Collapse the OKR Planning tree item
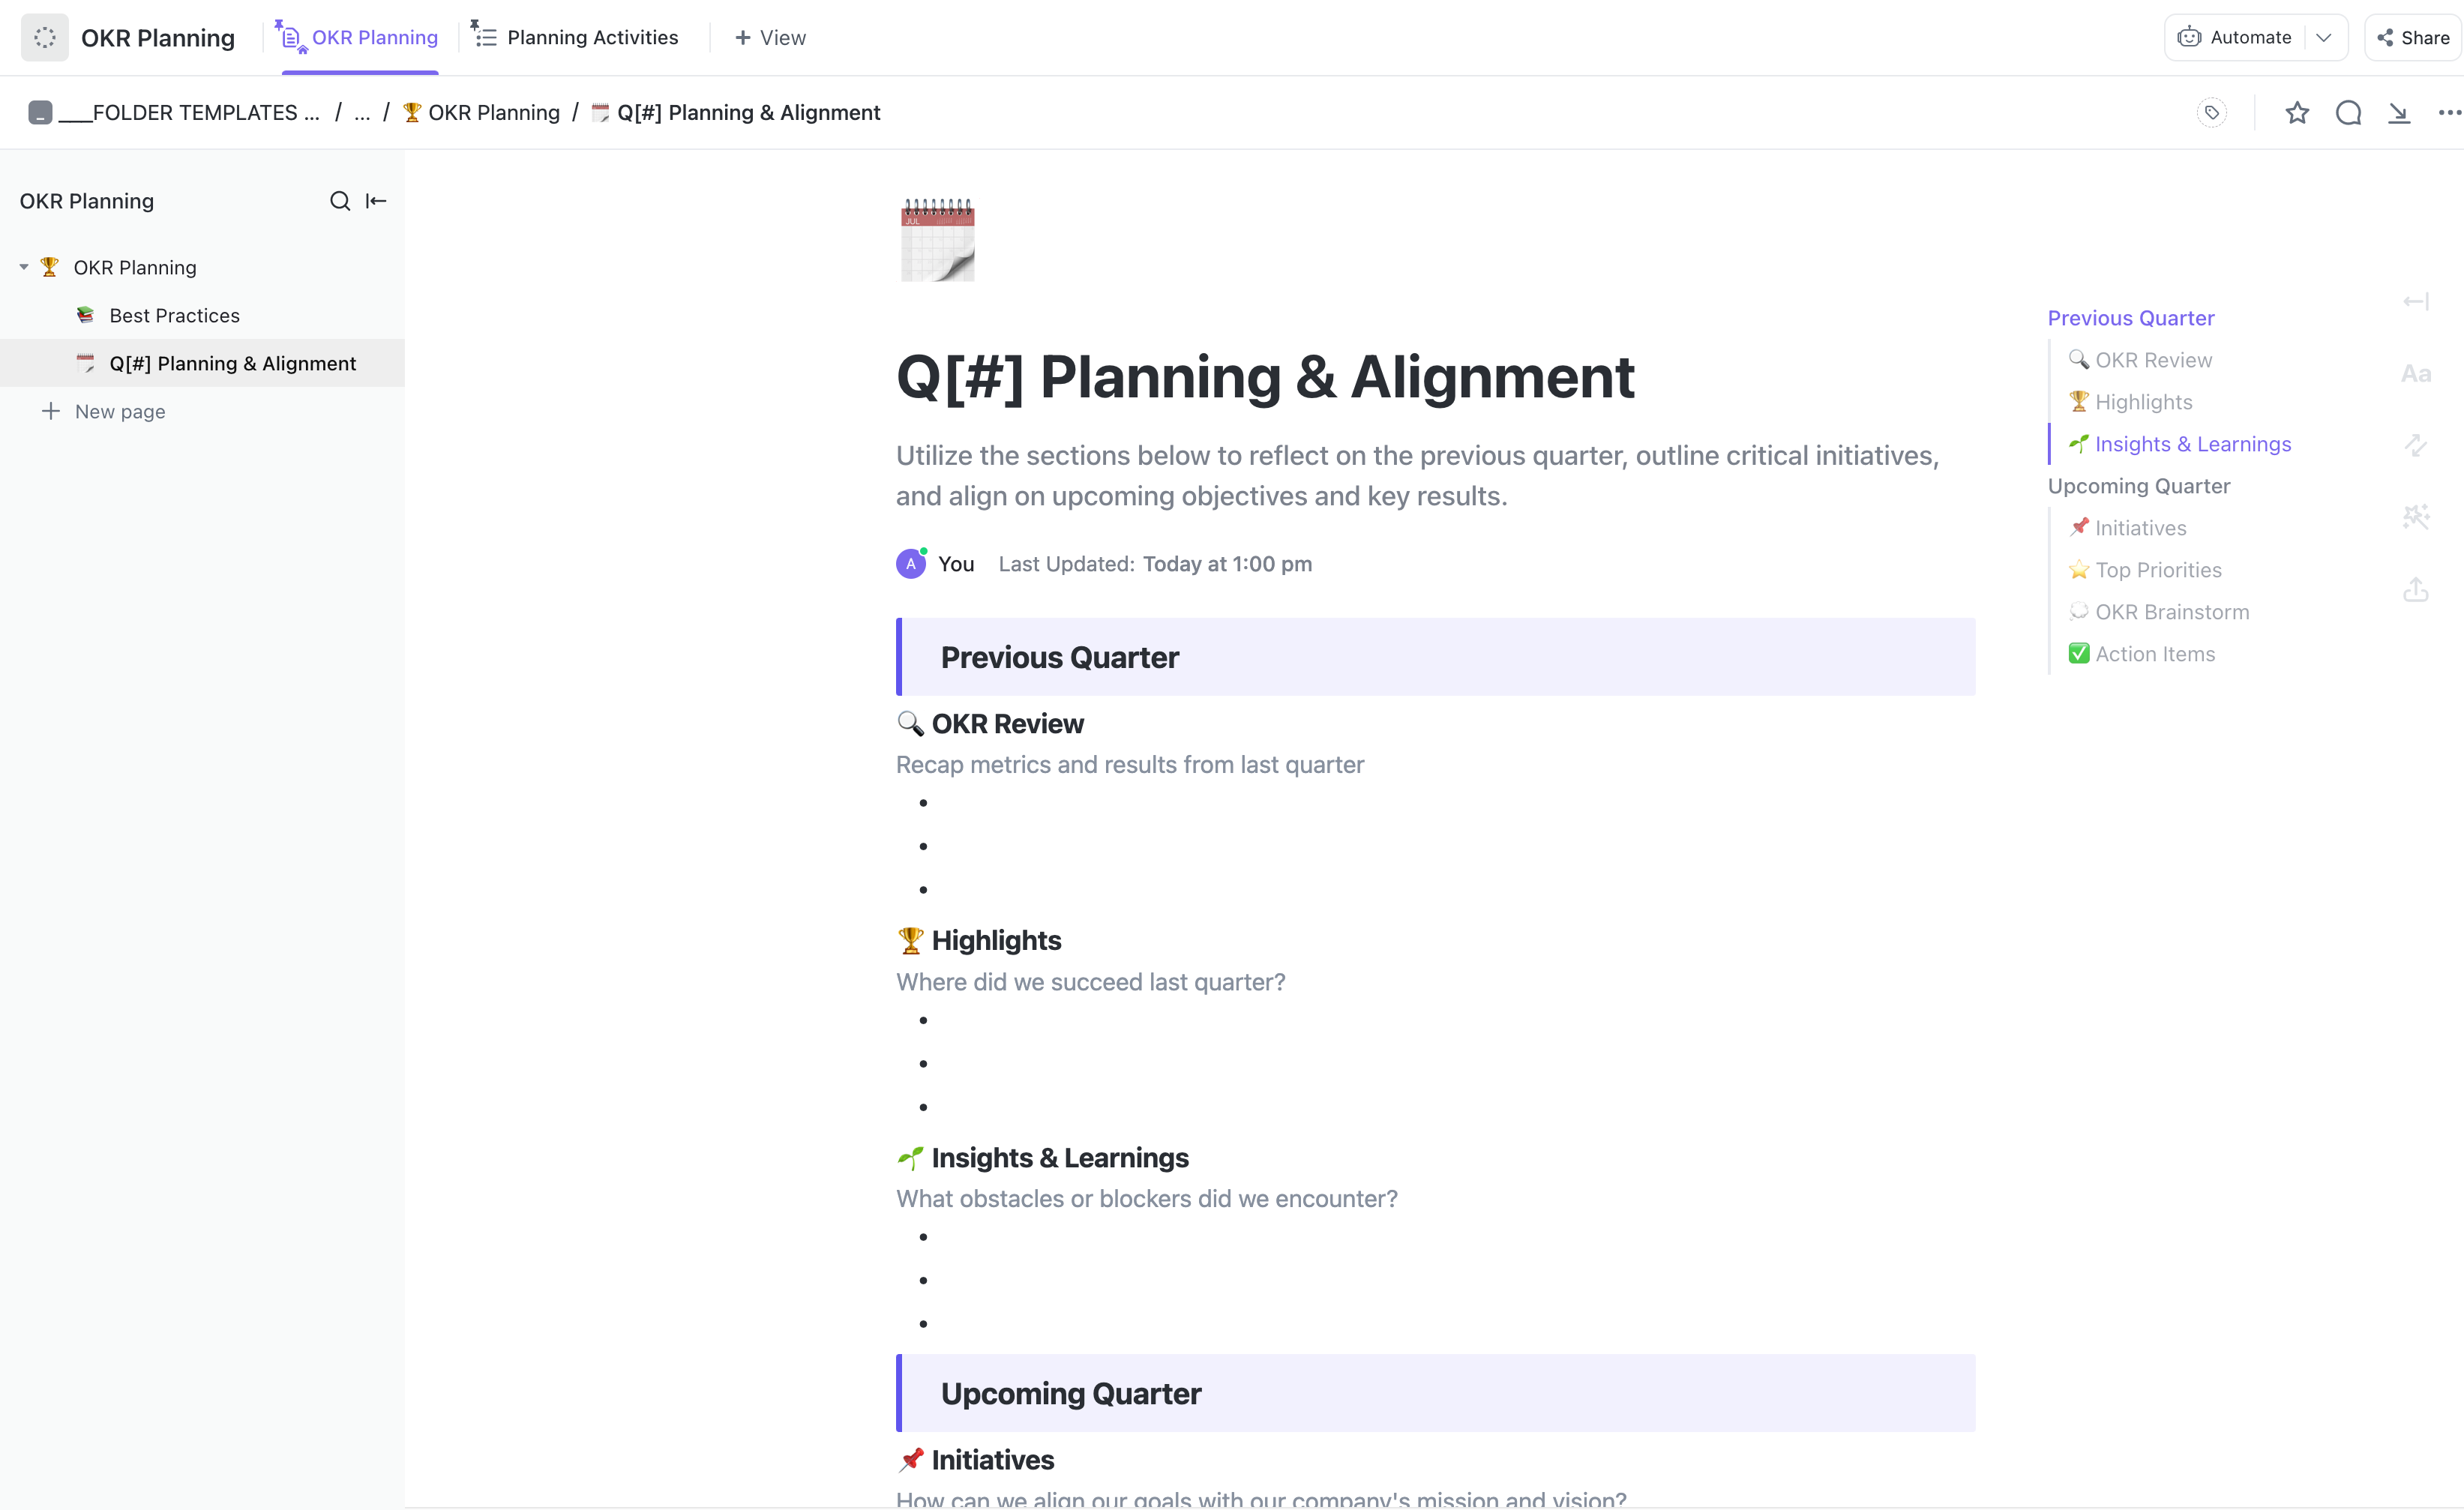 point(24,267)
